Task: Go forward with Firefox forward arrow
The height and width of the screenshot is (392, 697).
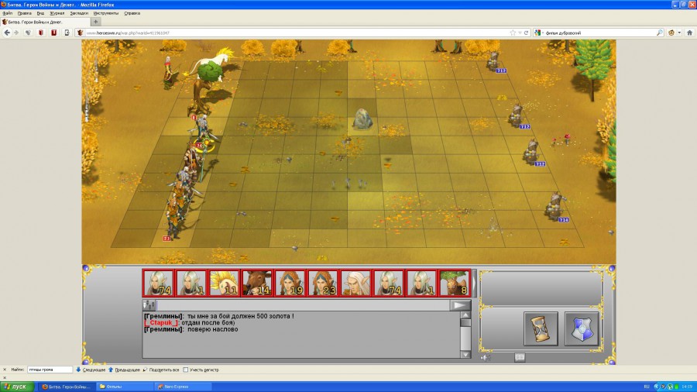Action: [16, 33]
